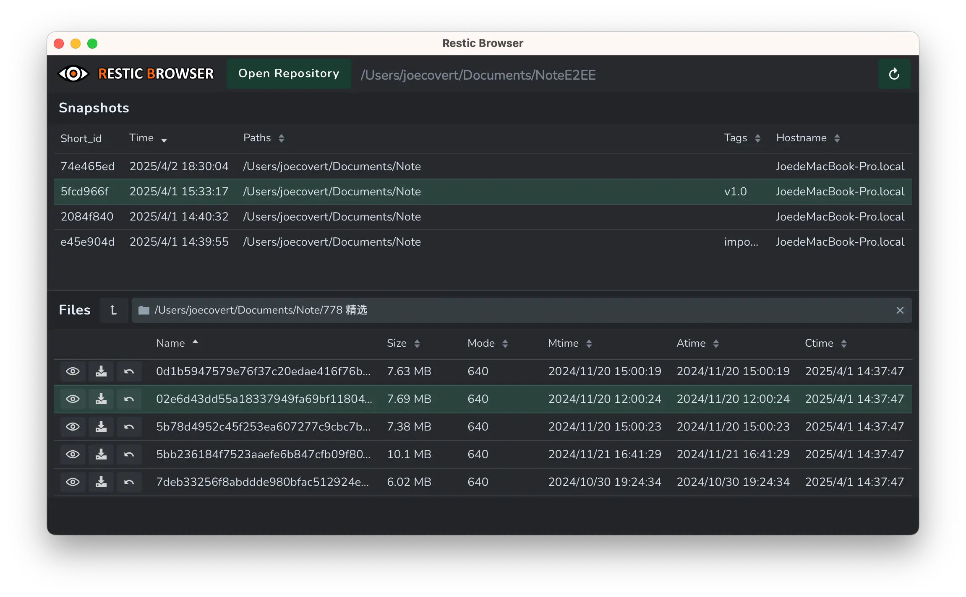Click the refresh repository icon
Image resolution: width=966 pixels, height=597 pixels.
(x=894, y=74)
